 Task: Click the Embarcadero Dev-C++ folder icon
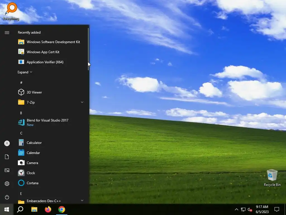[x=21, y=202]
